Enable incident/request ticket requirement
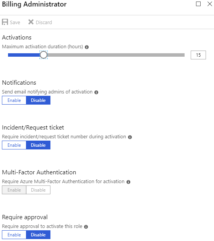This screenshot has height=241, width=214. pos(14,145)
